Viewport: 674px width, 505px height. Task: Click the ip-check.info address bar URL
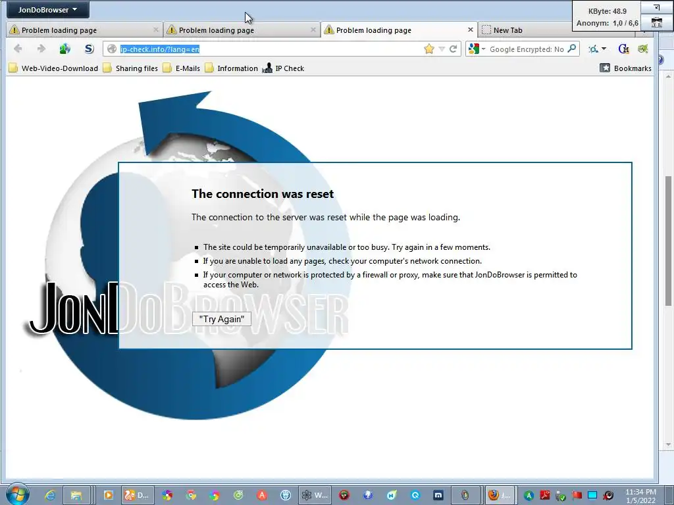coord(159,49)
